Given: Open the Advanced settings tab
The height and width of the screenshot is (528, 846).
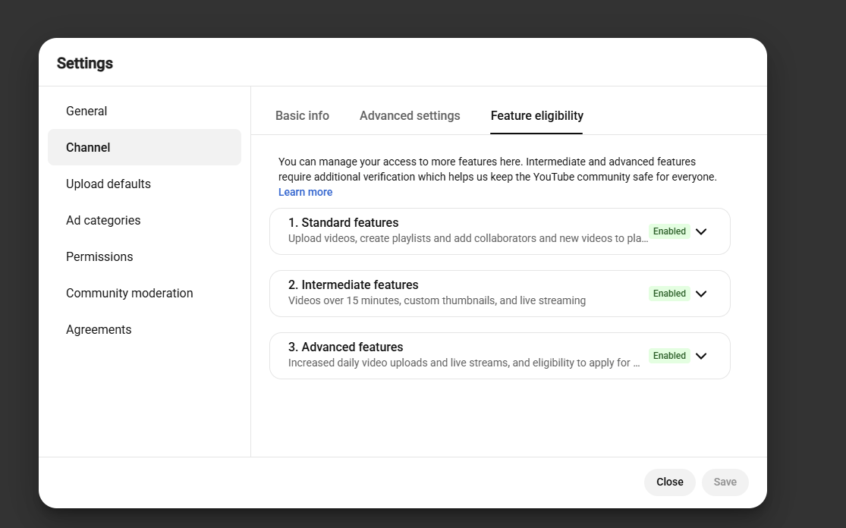Looking at the screenshot, I should point(410,115).
